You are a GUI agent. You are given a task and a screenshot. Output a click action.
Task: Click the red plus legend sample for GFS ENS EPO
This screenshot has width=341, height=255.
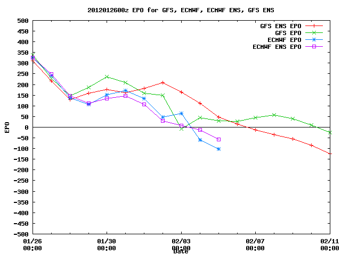point(314,26)
